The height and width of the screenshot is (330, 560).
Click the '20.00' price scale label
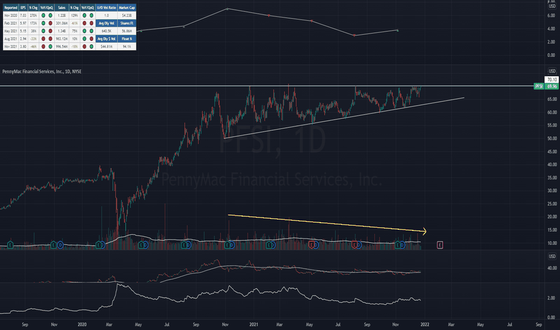[552, 217]
